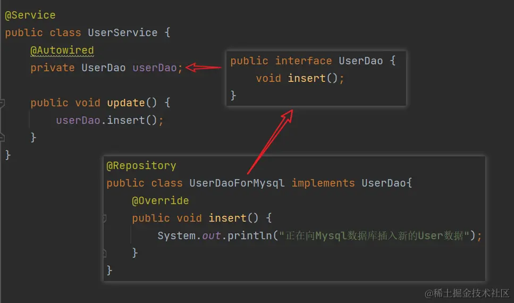The height and width of the screenshot is (303, 514).
Task: Place cursor on update method name
Action: coord(126,103)
